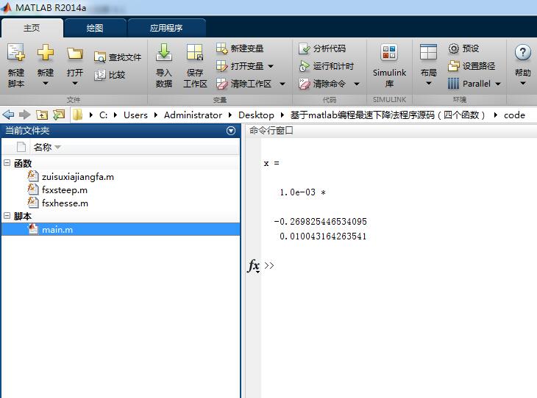Image resolution: width=537 pixels, height=398 pixels.
Task: Click Compare (比较) tool
Action: tap(110, 75)
